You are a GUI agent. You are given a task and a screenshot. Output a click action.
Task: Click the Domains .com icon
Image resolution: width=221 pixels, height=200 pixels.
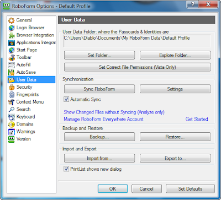pos(12,125)
